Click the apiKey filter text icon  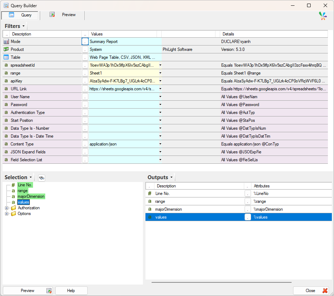6,81
